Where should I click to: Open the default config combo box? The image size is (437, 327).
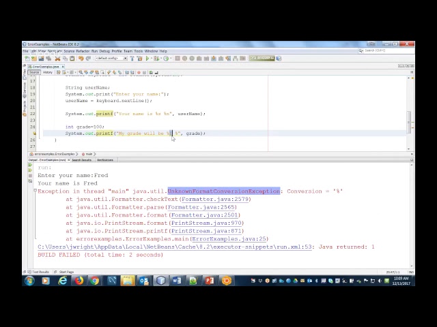click(111, 59)
